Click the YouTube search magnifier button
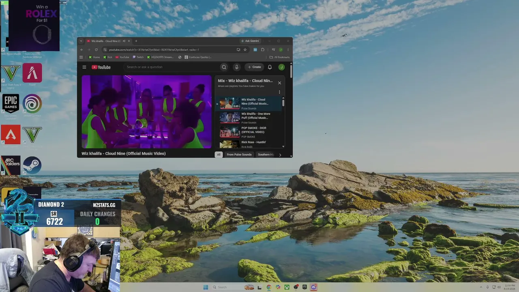Screen dimensions: 519x292 (x=224, y=67)
